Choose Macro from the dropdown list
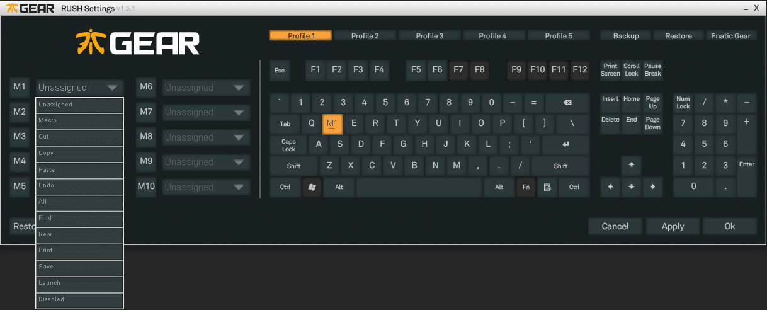This screenshot has height=310, width=767. pyautogui.click(x=79, y=120)
